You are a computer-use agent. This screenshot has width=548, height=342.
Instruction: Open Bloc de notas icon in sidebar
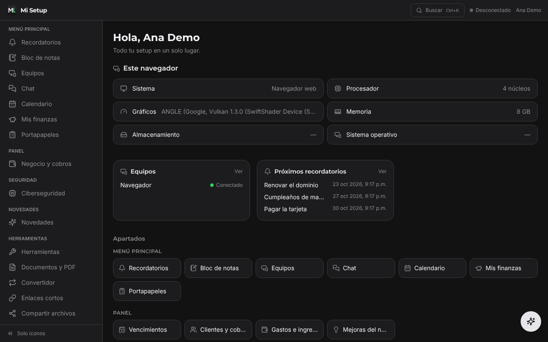pyautogui.click(x=12, y=58)
